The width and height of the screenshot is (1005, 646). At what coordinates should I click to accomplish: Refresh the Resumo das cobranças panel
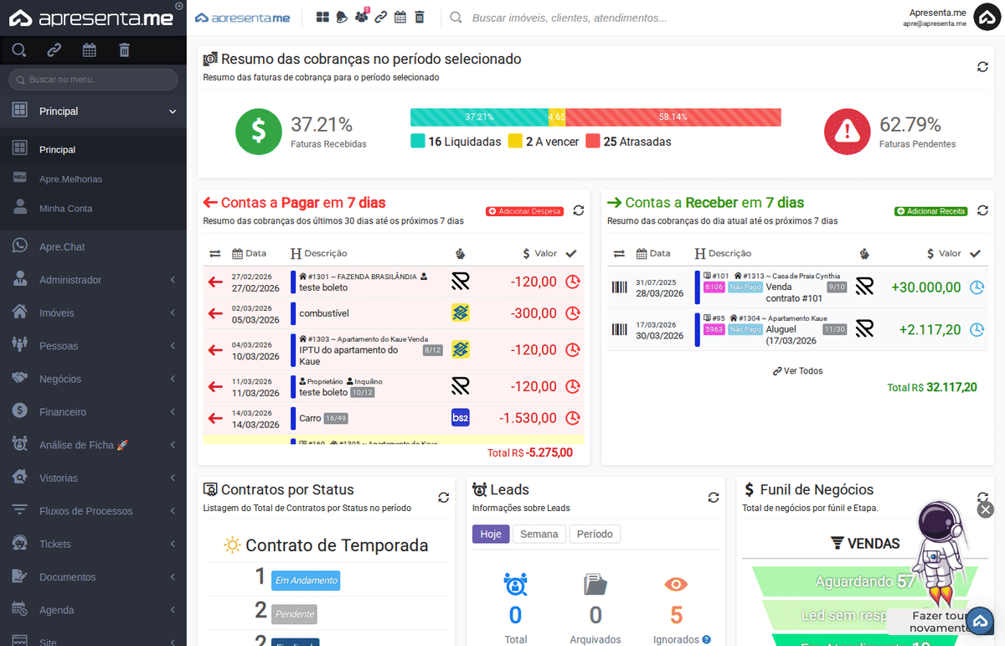coord(982,67)
